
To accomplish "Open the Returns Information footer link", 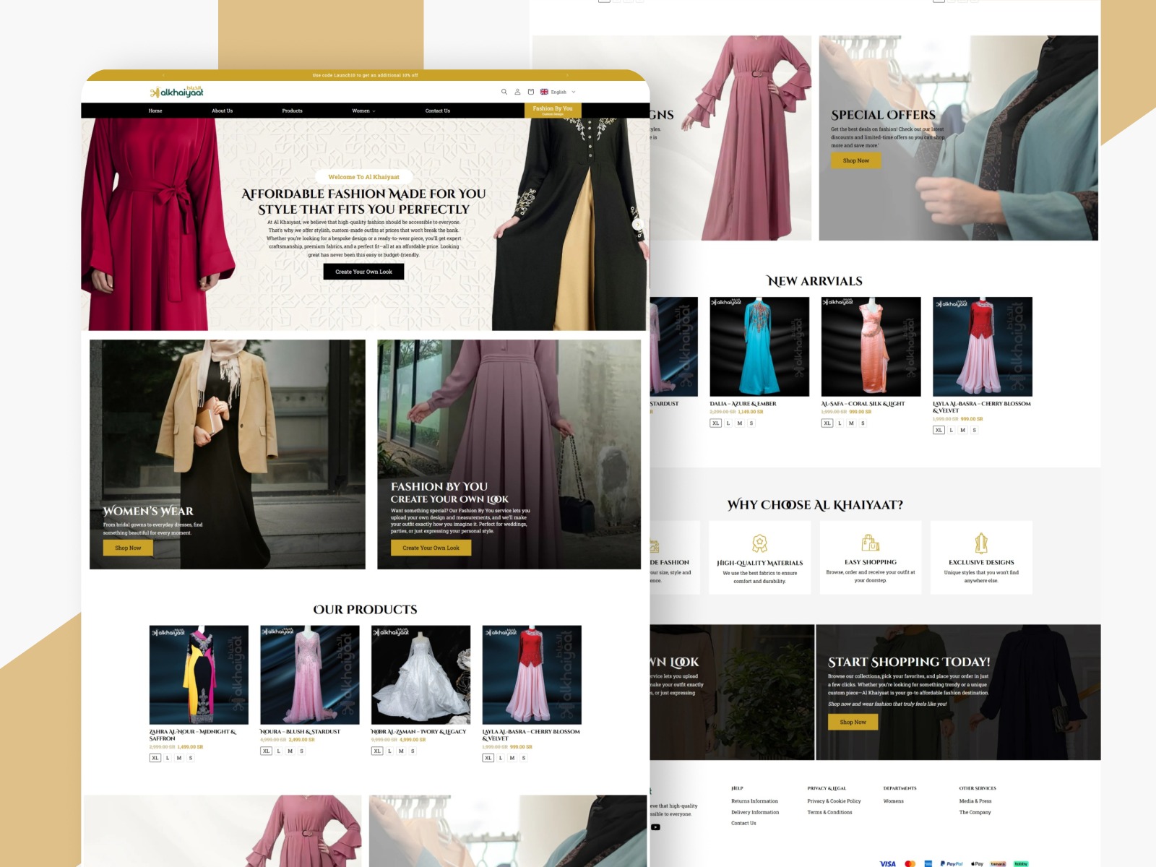I will (754, 801).
